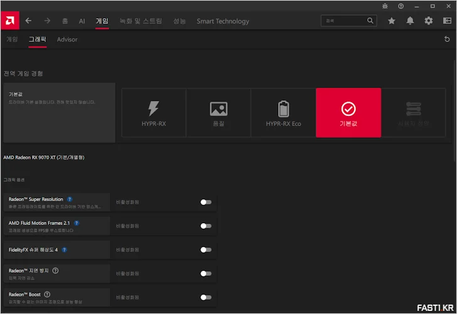Select the 기본값 default profile tile
This screenshot has width=457, height=314.
point(348,113)
